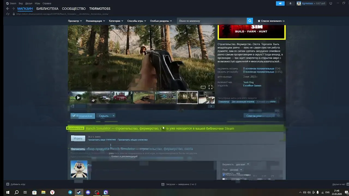Viewport: 349px width, 196px height.
Task: Click the padlock icon beside the URL
Action: click(x=14, y=14)
